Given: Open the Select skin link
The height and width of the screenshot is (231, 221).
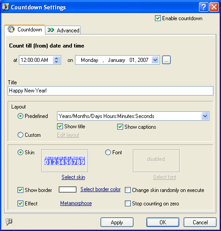Looking at the screenshot, I should coord(73,177).
